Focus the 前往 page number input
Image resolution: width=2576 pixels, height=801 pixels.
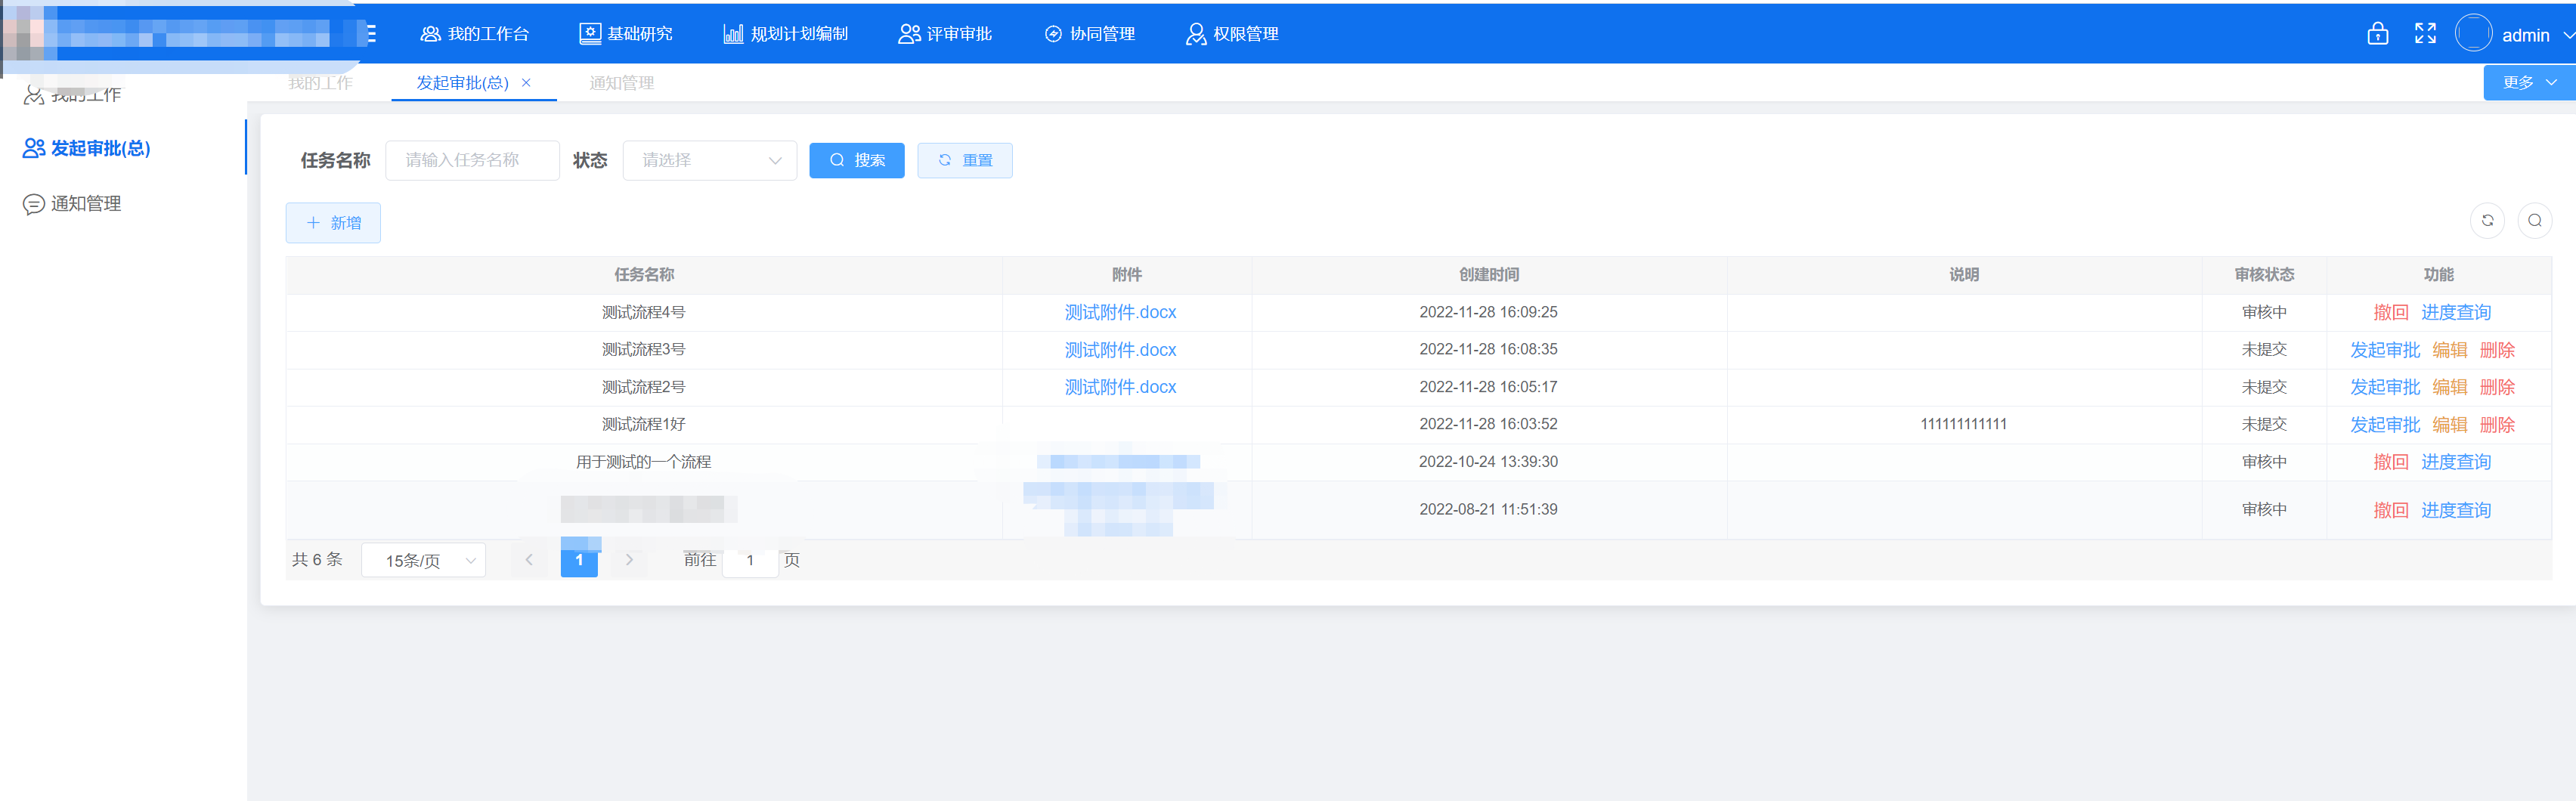(750, 560)
